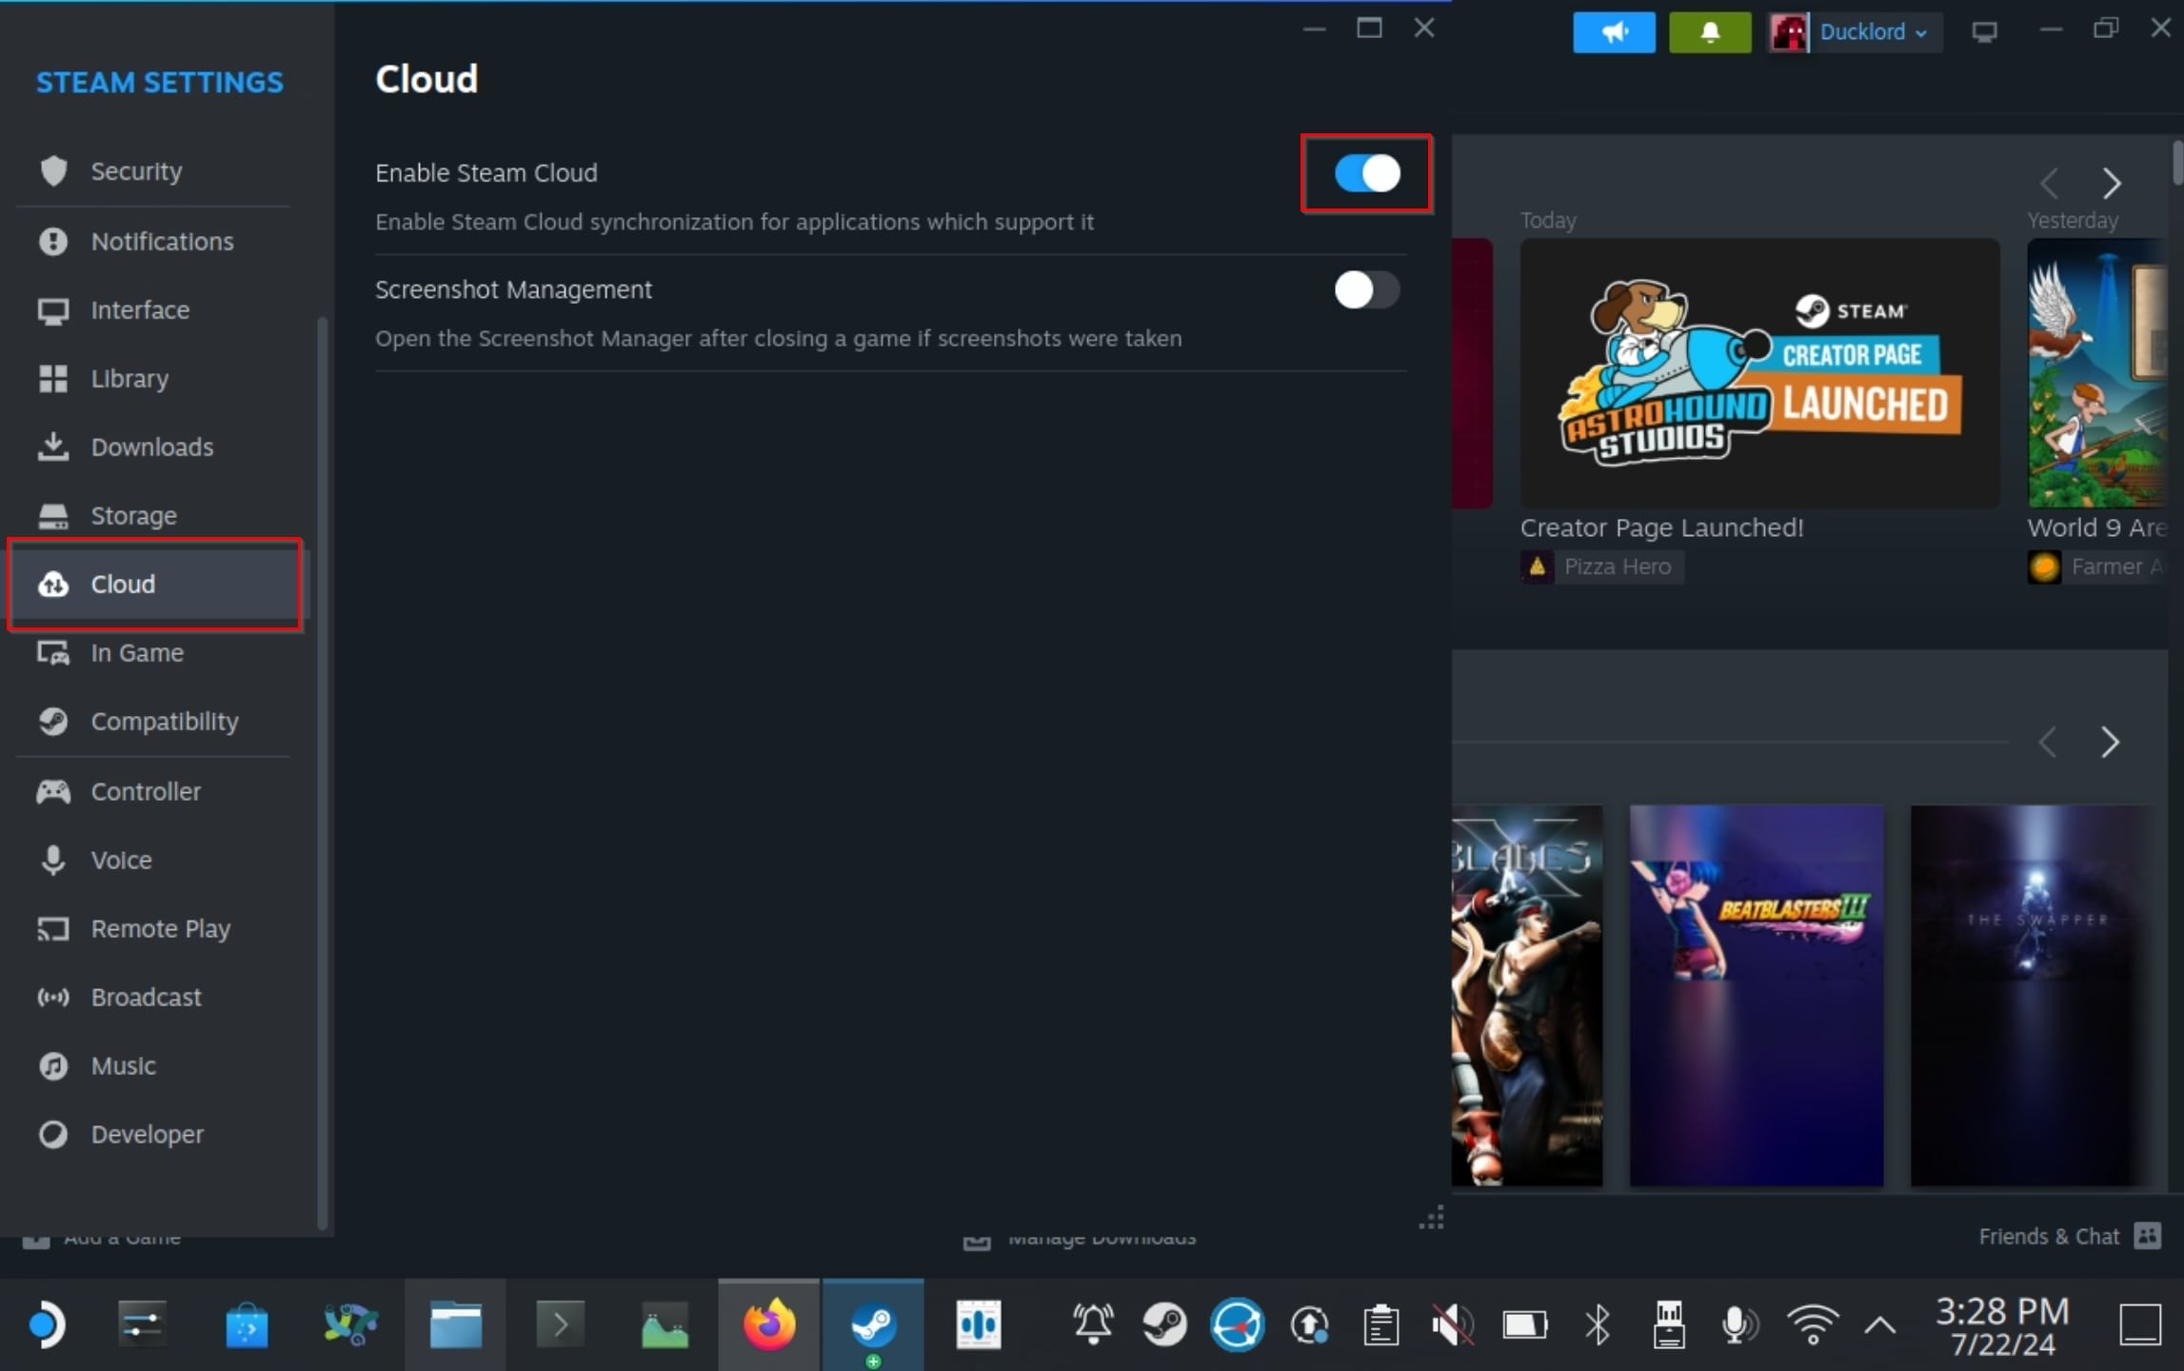The width and height of the screenshot is (2184, 1371).
Task: Turn on Screenshot Management switch
Action: click(1366, 289)
